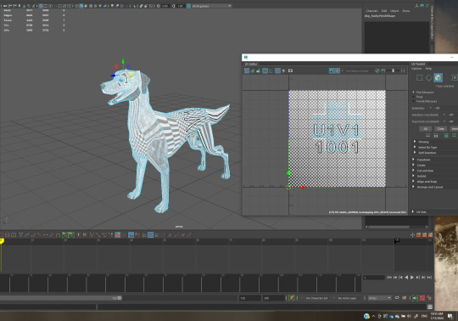Toggle the highlighted image display icon left of texture name
This screenshot has height=321, width=458.
[x=332, y=70]
